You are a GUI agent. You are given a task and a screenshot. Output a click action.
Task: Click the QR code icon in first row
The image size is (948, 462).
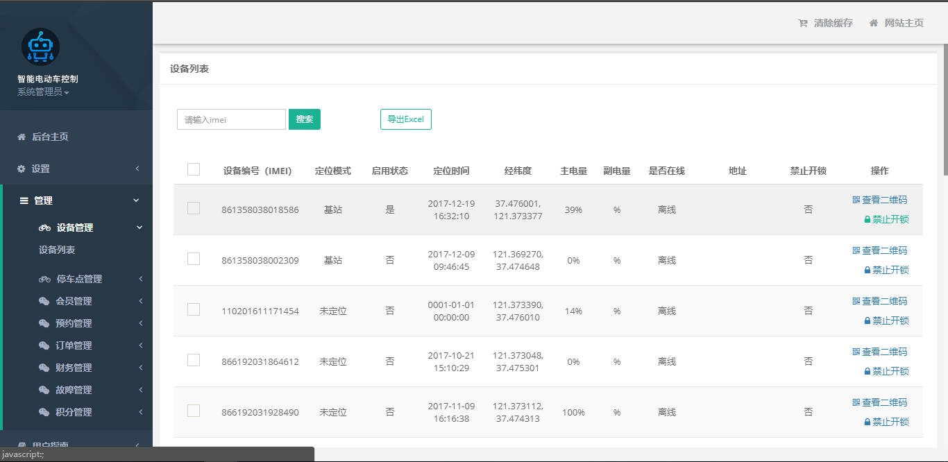[x=856, y=200]
